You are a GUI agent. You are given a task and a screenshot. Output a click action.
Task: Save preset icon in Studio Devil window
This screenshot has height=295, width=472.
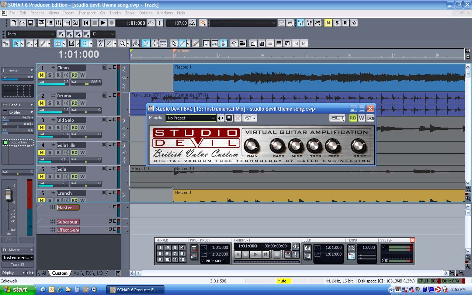pyautogui.click(x=229, y=118)
